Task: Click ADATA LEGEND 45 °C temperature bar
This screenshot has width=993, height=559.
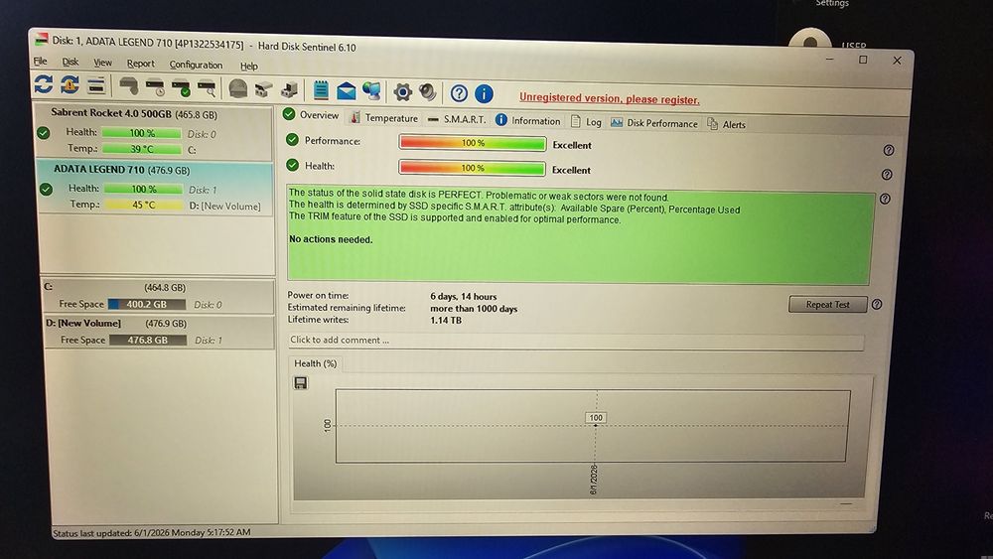Action: tap(143, 206)
